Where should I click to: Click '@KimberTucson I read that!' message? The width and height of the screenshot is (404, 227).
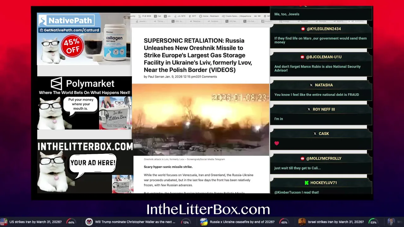(x=297, y=192)
